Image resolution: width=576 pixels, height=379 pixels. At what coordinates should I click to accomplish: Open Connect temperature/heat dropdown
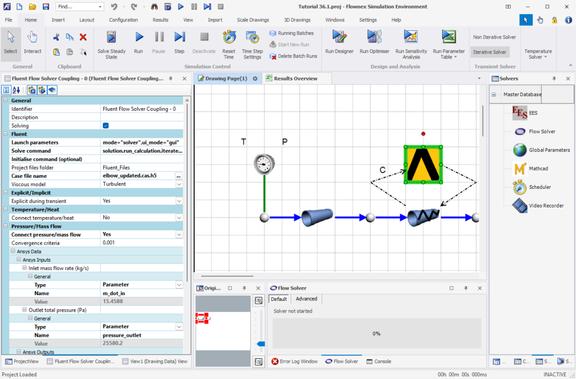pyautogui.click(x=179, y=218)
